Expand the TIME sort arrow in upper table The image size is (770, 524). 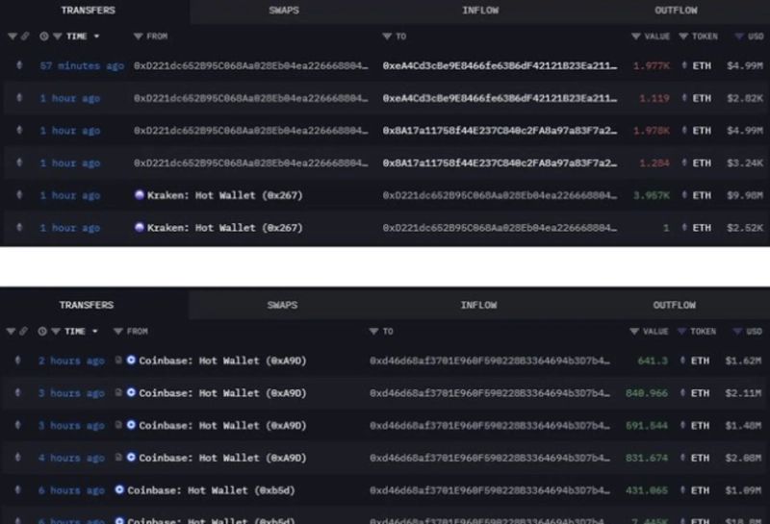point(94,36)
